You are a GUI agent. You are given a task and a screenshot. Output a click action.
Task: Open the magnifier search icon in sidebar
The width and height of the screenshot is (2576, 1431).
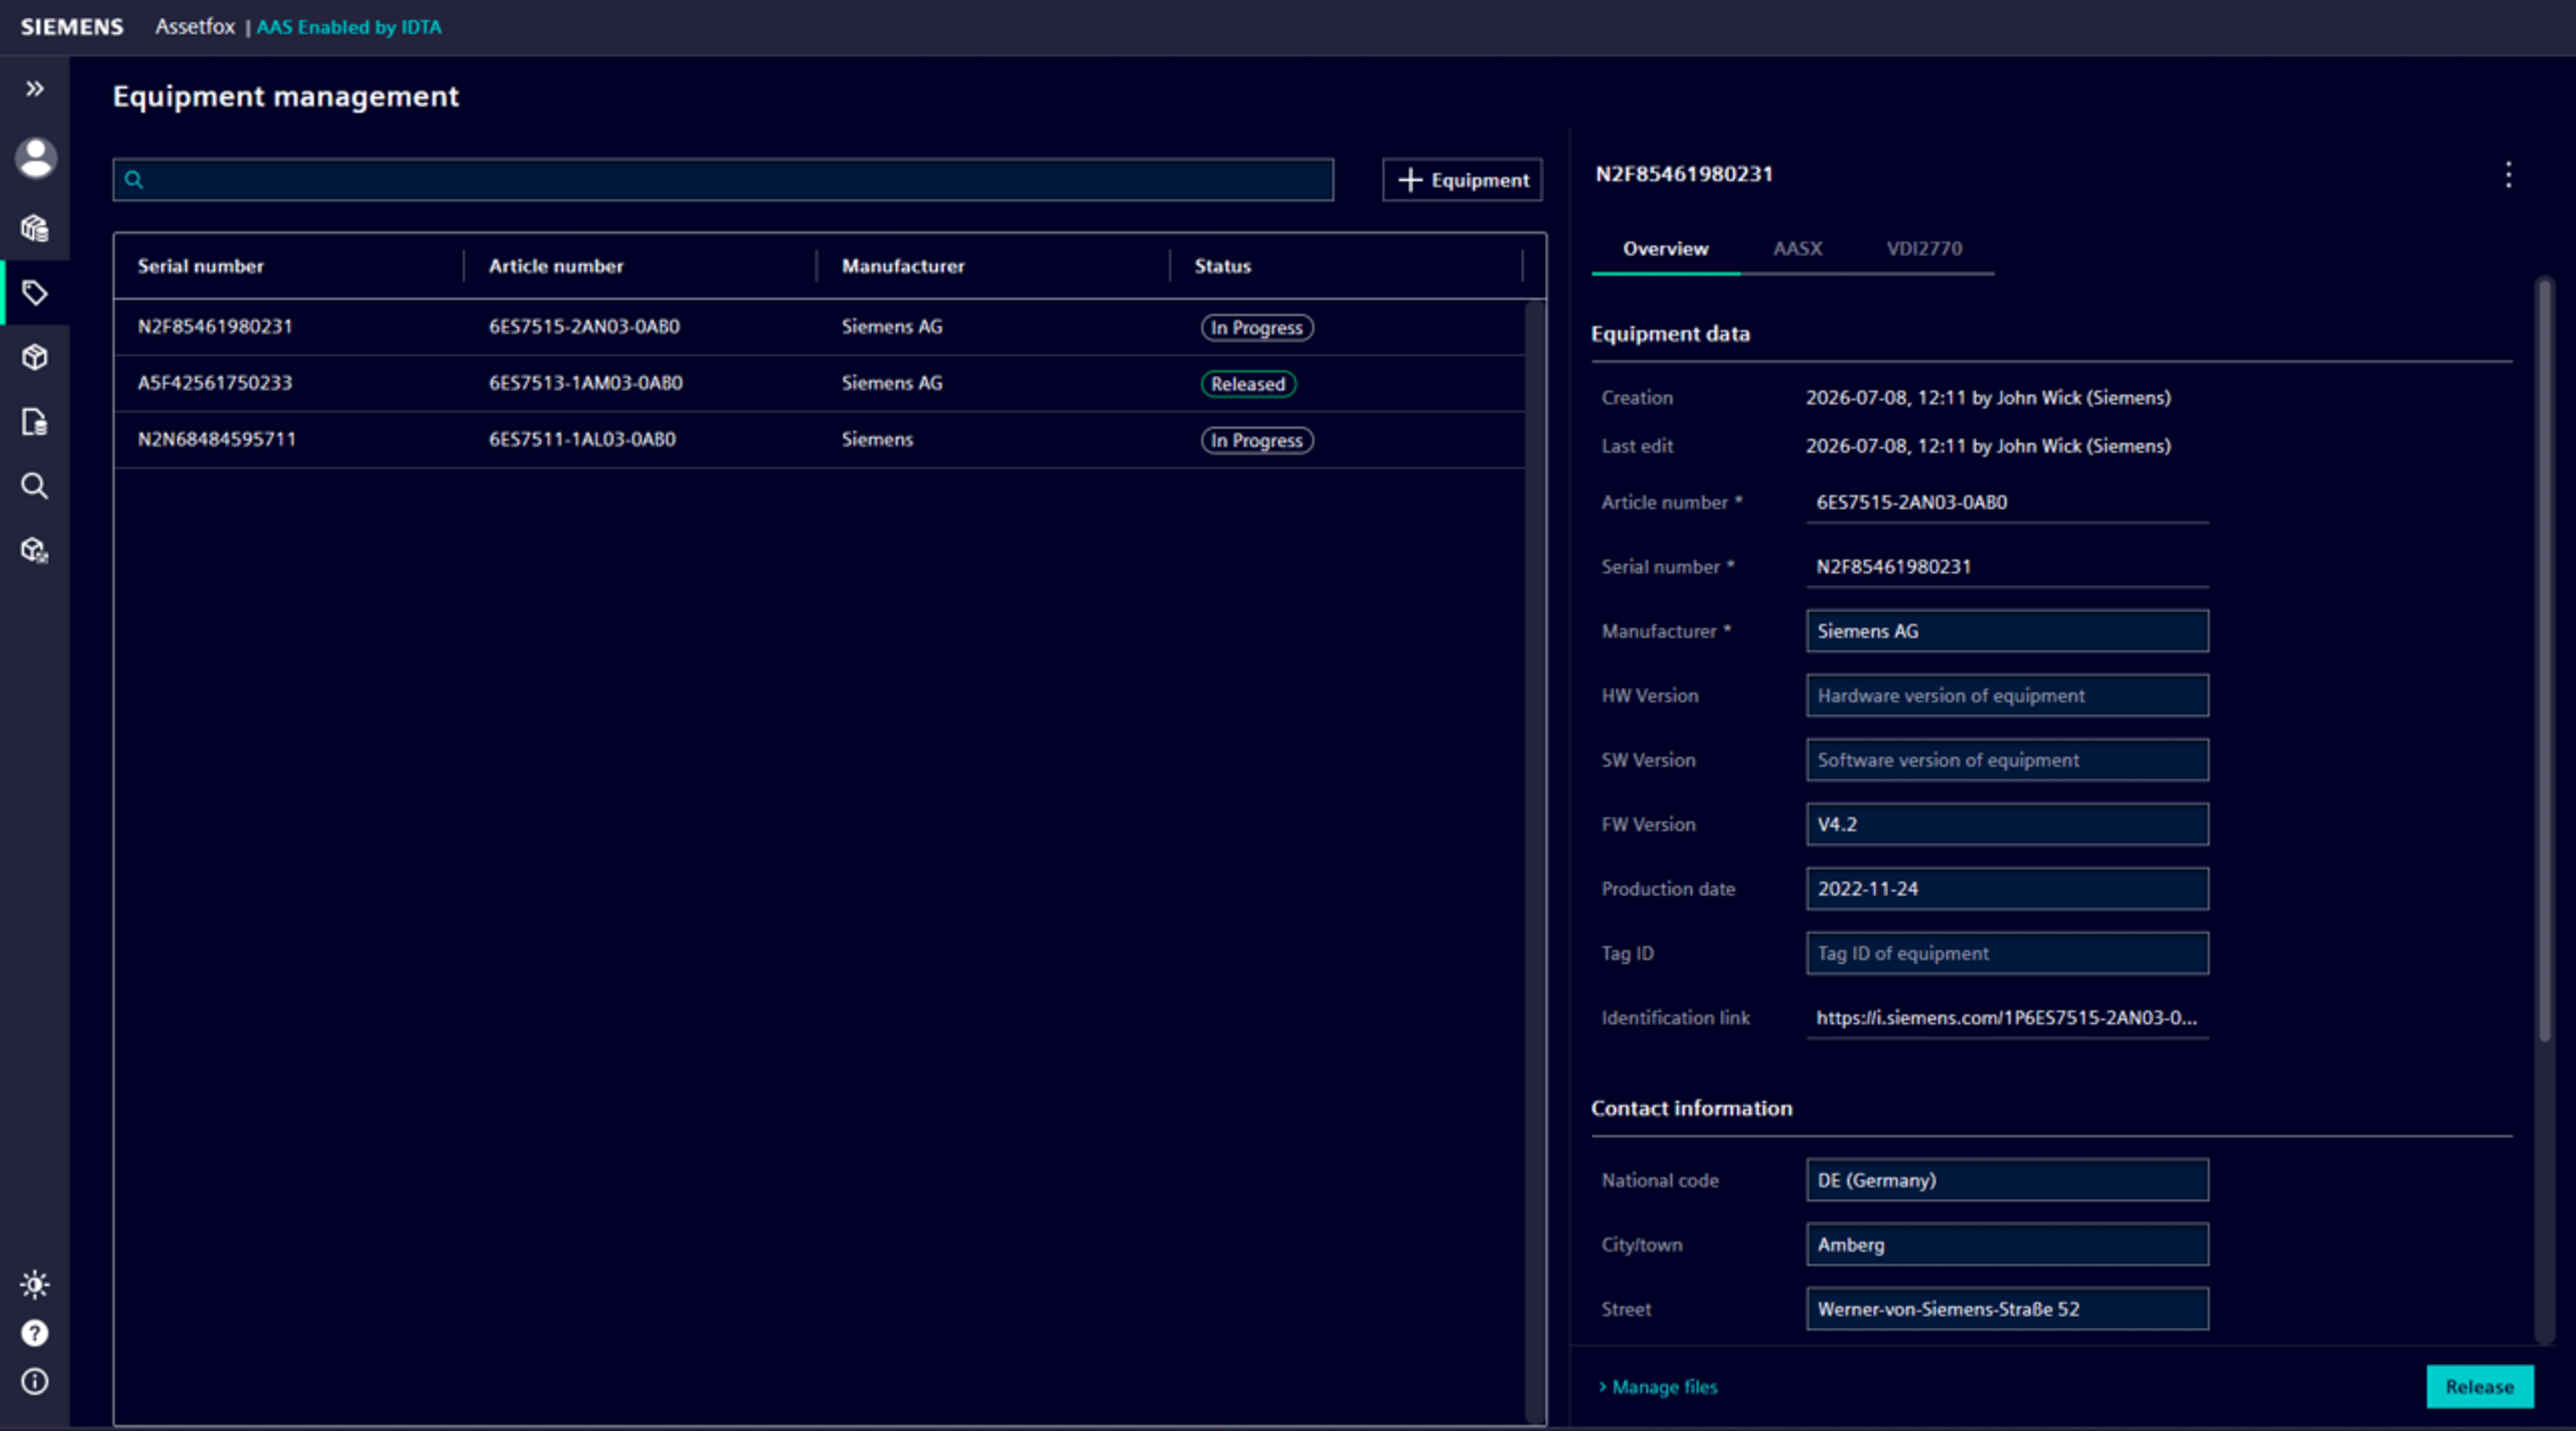(x=35, y=486)
